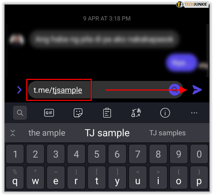
Task: Choose the "the ample" suggestion
Action: click(x=47, y=133)
